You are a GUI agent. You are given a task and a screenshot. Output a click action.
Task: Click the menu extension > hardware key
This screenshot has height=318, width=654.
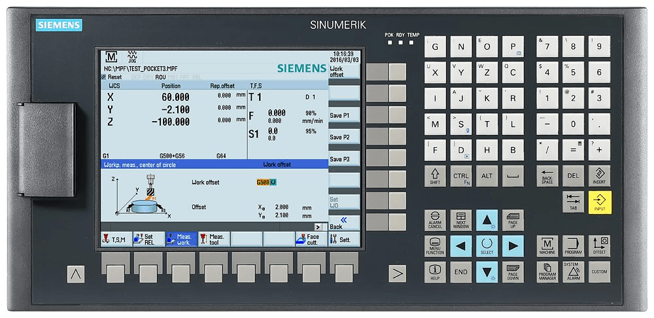tap(397, 274)
